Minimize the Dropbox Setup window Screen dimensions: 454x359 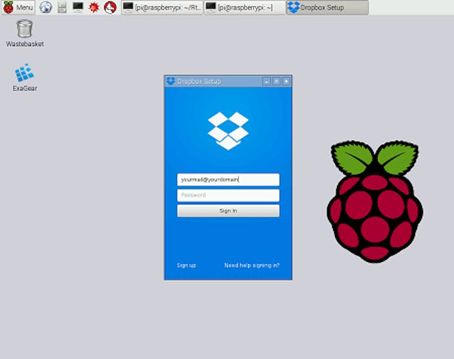coord(266,82)
